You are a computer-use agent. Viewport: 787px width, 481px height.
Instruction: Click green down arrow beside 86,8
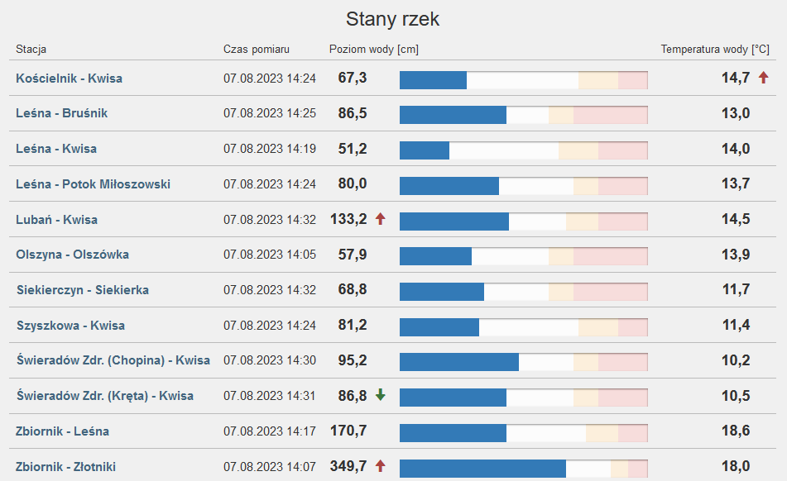[x=381, y=395]
